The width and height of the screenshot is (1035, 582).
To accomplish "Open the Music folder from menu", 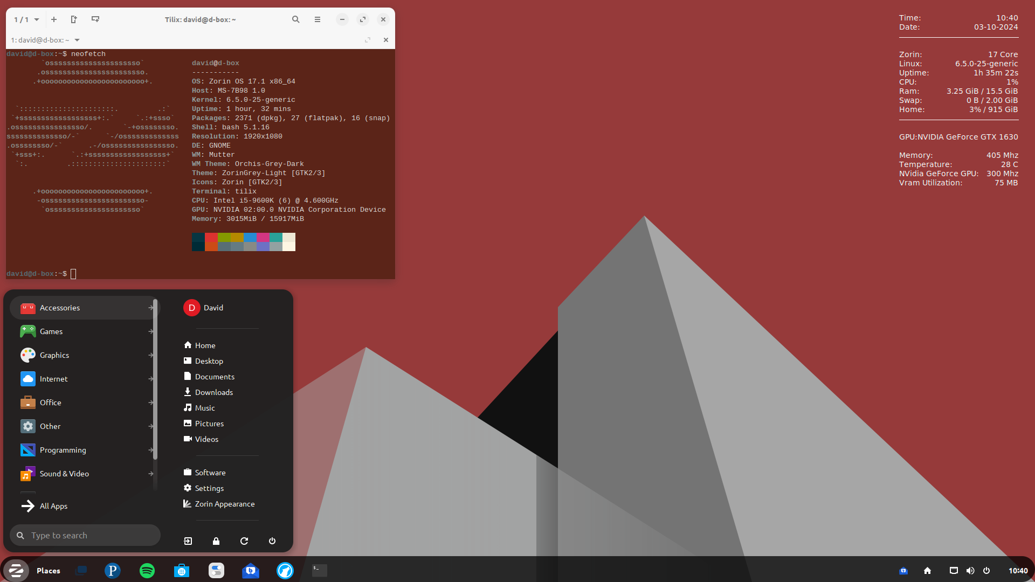I will (x=199, y=408).
